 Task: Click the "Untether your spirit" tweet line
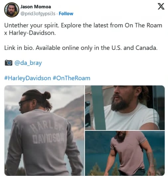(x=83, y=25)
